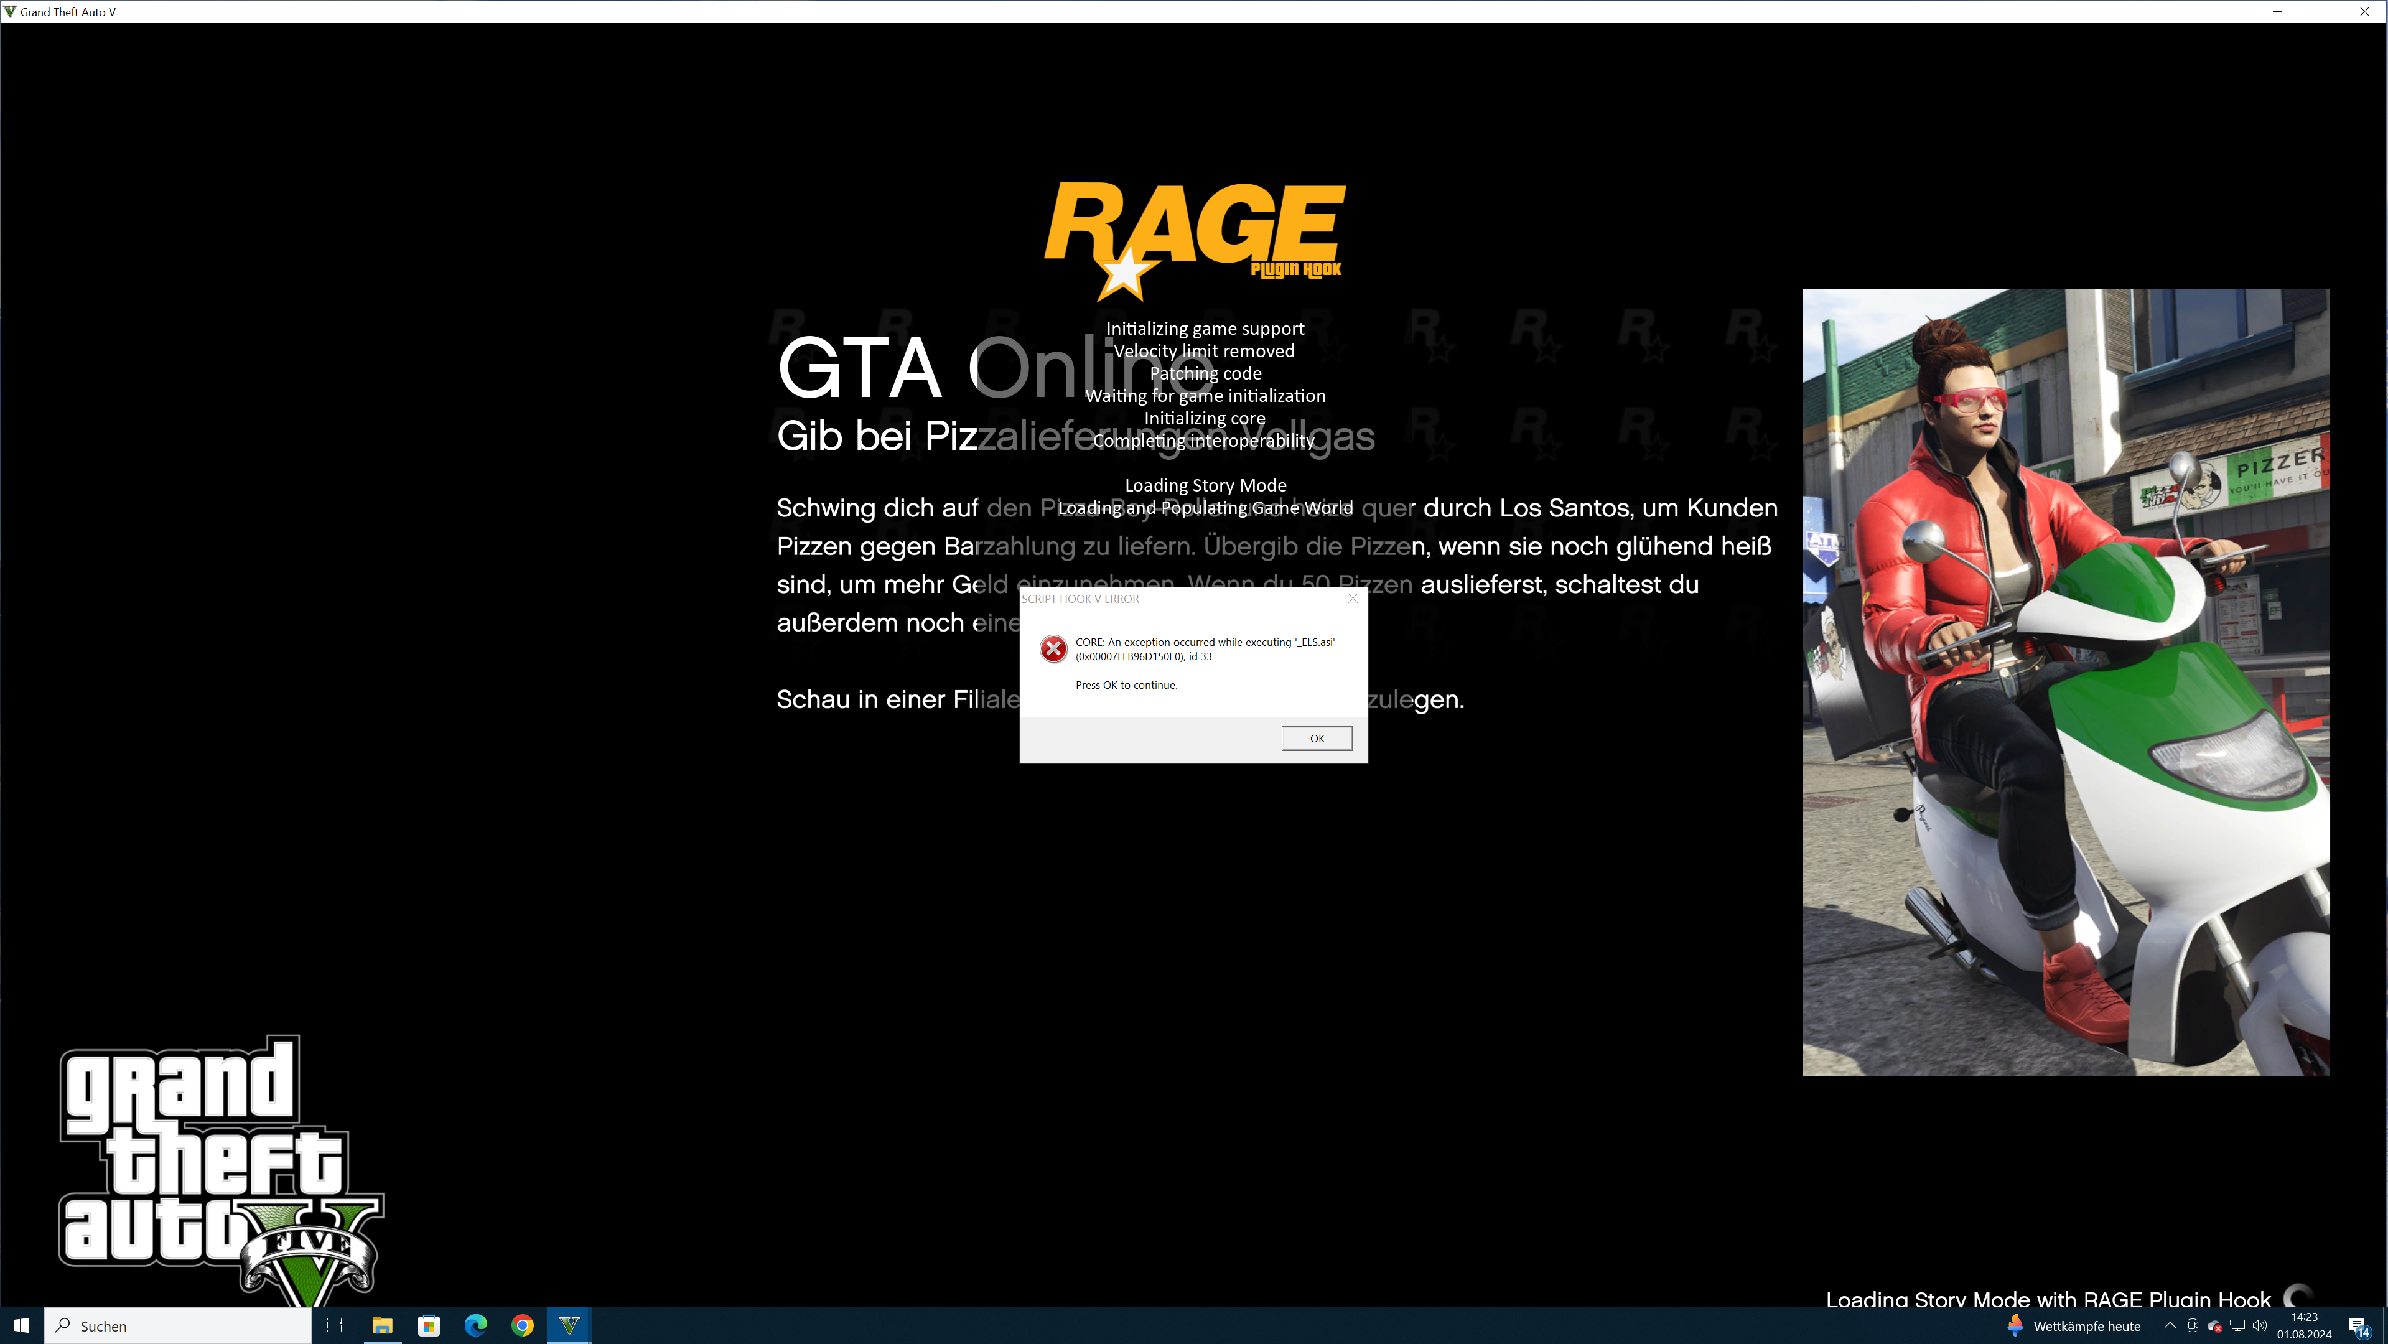The width and height of the screenshot is (2388, 1344).
Task: Open Google Chrome from taskbar
Action: pos(523,1325)
